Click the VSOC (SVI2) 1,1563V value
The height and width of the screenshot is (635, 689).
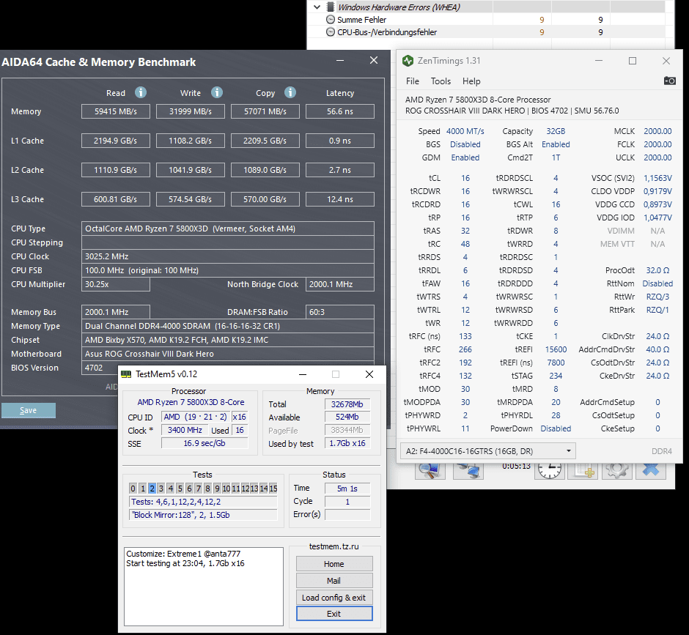pos(657,178)
